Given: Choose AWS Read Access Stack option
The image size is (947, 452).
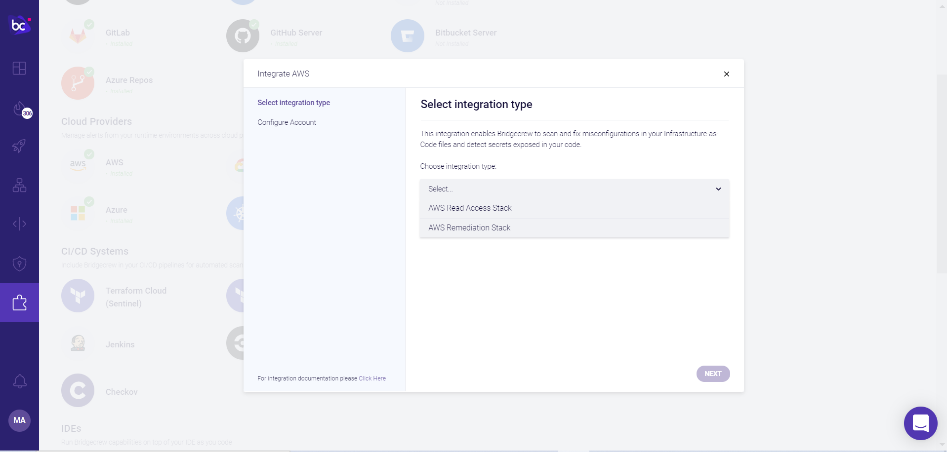Looking at the screenshot, I should tap(470, 208).
